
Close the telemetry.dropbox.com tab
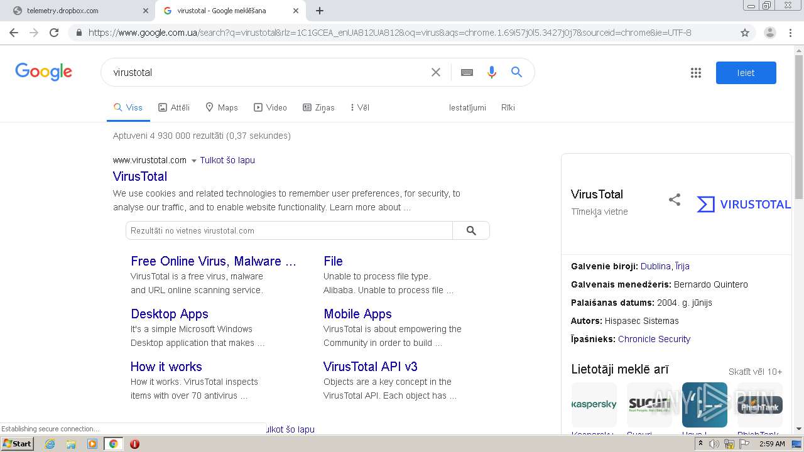(145, 11)
